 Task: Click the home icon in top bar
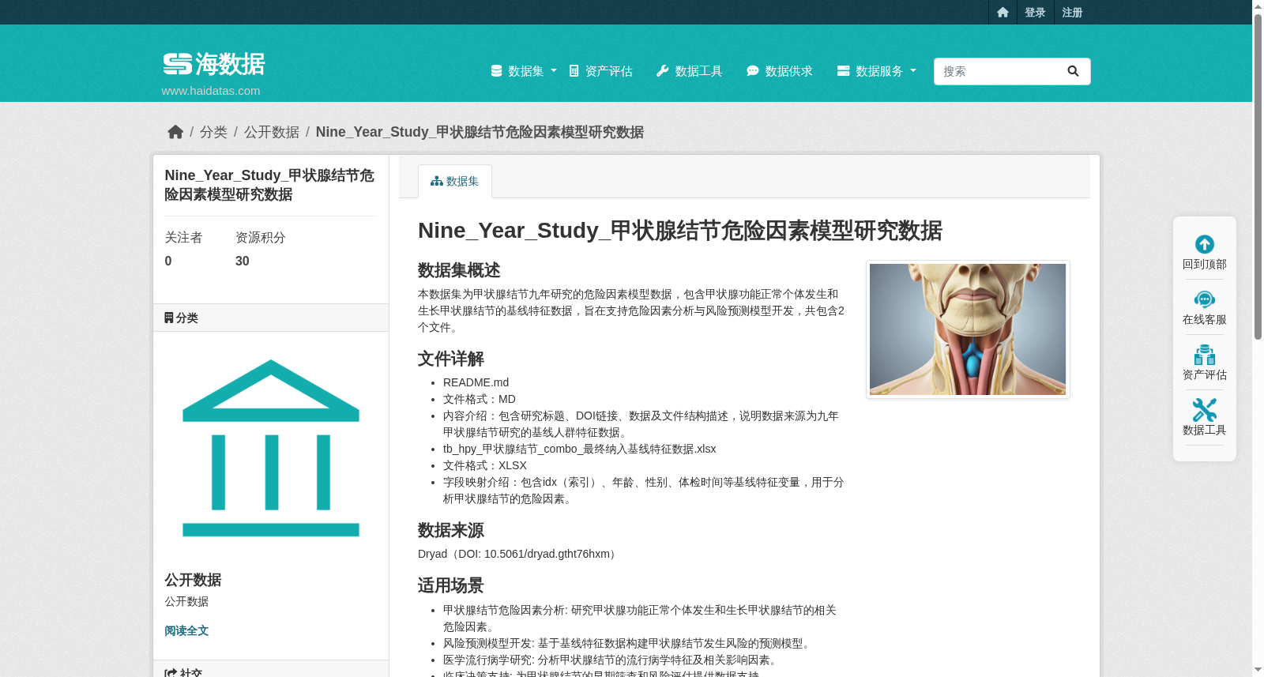(1003, 13)
